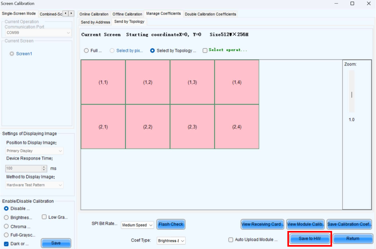Open the Coef Type dropdown
This screenshot has width=376, height=249.
(x=171, y=241)
